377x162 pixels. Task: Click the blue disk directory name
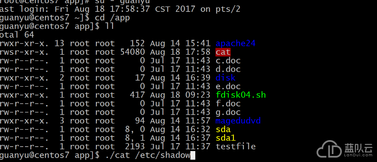(x=225, y=78)
